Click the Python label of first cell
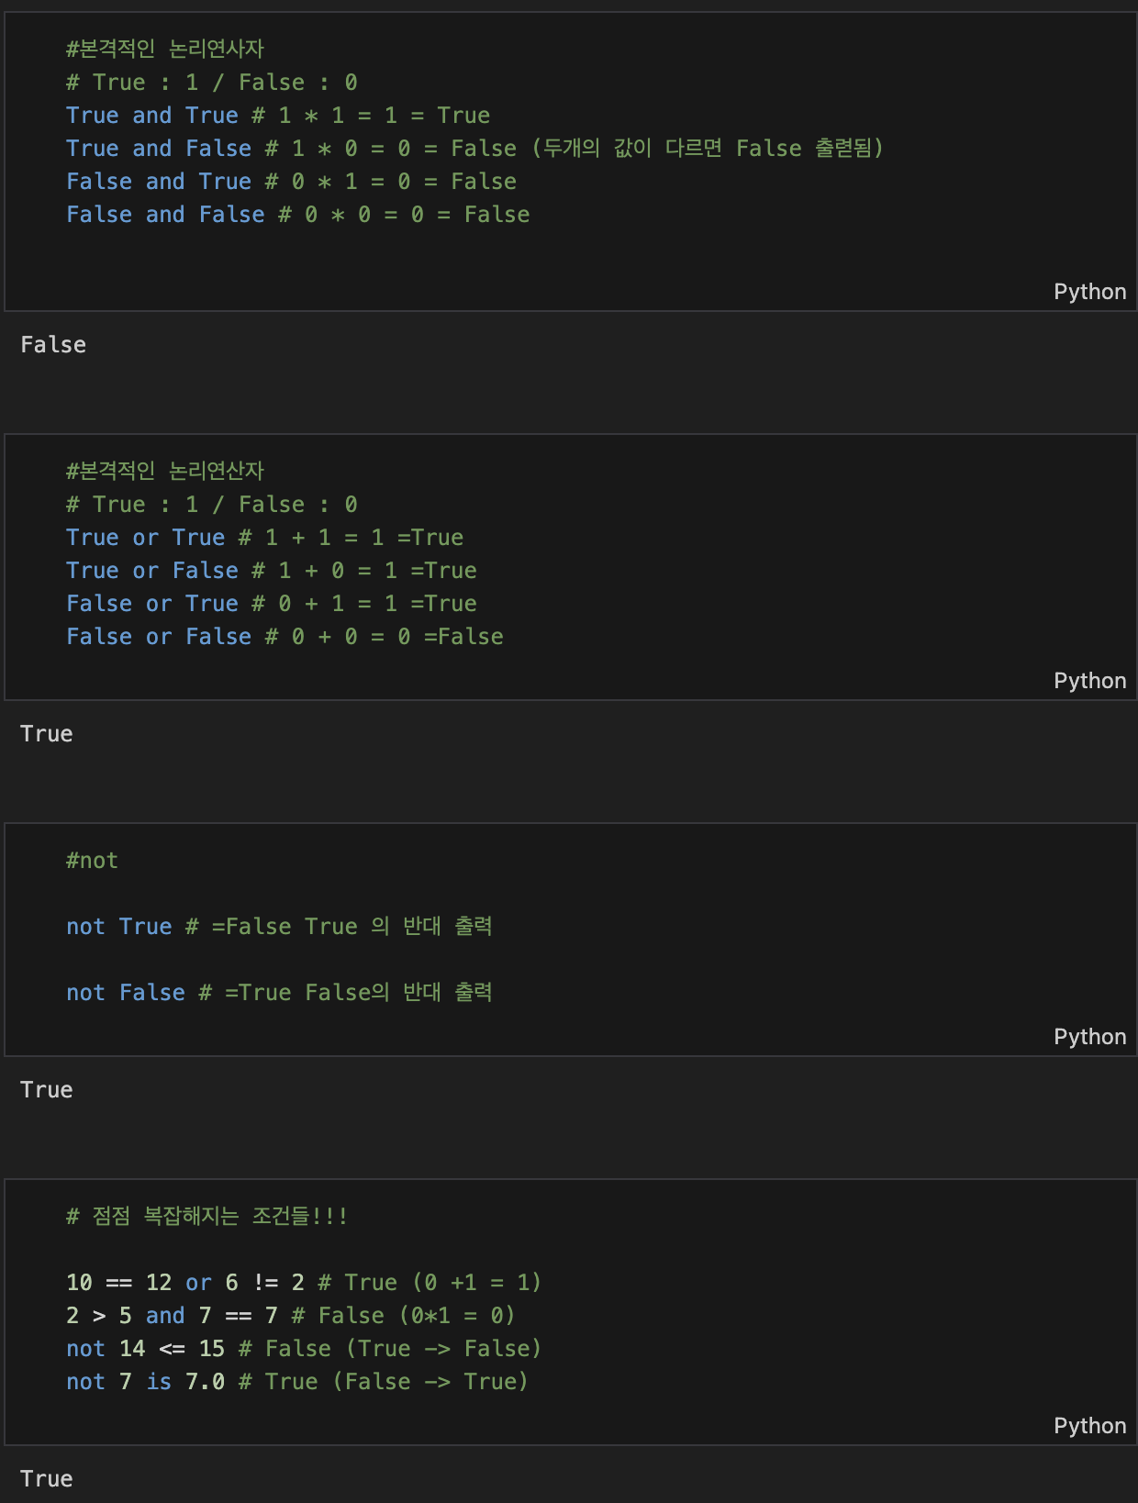This screenshot has height=1503, width=1138. tap(1089, 292)
